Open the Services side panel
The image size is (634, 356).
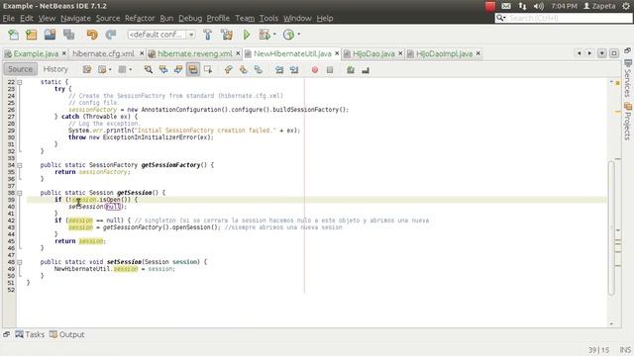click(627, 79)
